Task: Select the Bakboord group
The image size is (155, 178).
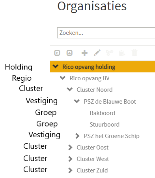Action: [x=103, y=113]
